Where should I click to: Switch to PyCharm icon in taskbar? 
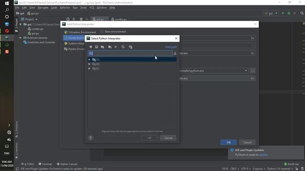coord(7,38)
